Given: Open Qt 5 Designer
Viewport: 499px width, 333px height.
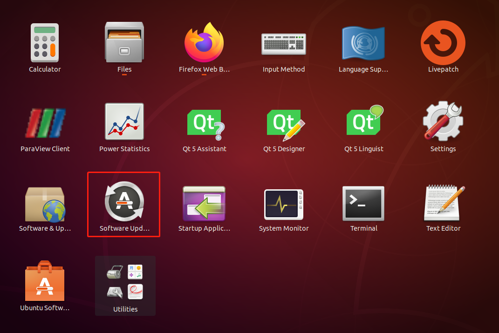Looking at the screenshot, I should coord(285,125).
